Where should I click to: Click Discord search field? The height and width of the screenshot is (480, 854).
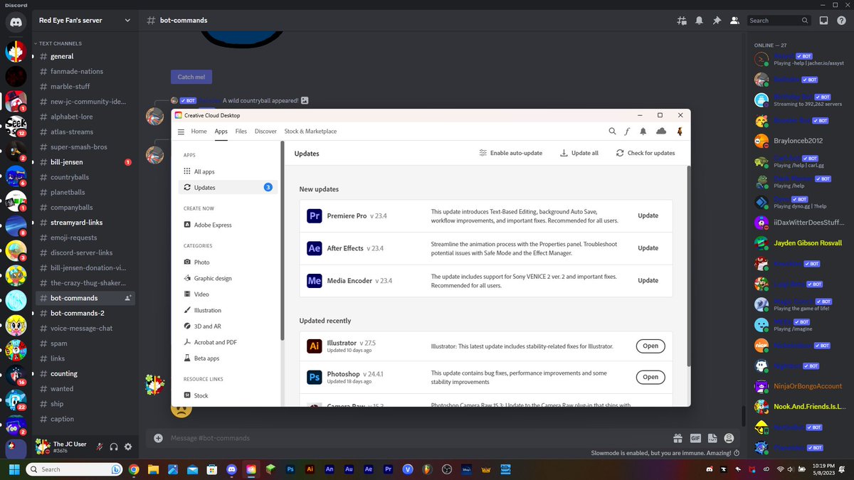click(779, 21)
